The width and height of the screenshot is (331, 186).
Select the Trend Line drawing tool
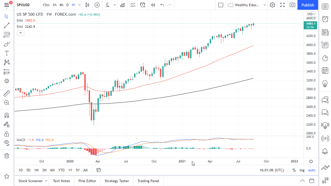7,25
